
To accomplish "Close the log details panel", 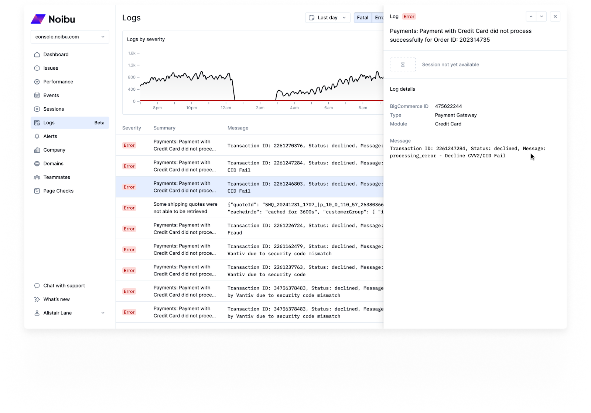I will click(555, 17).
